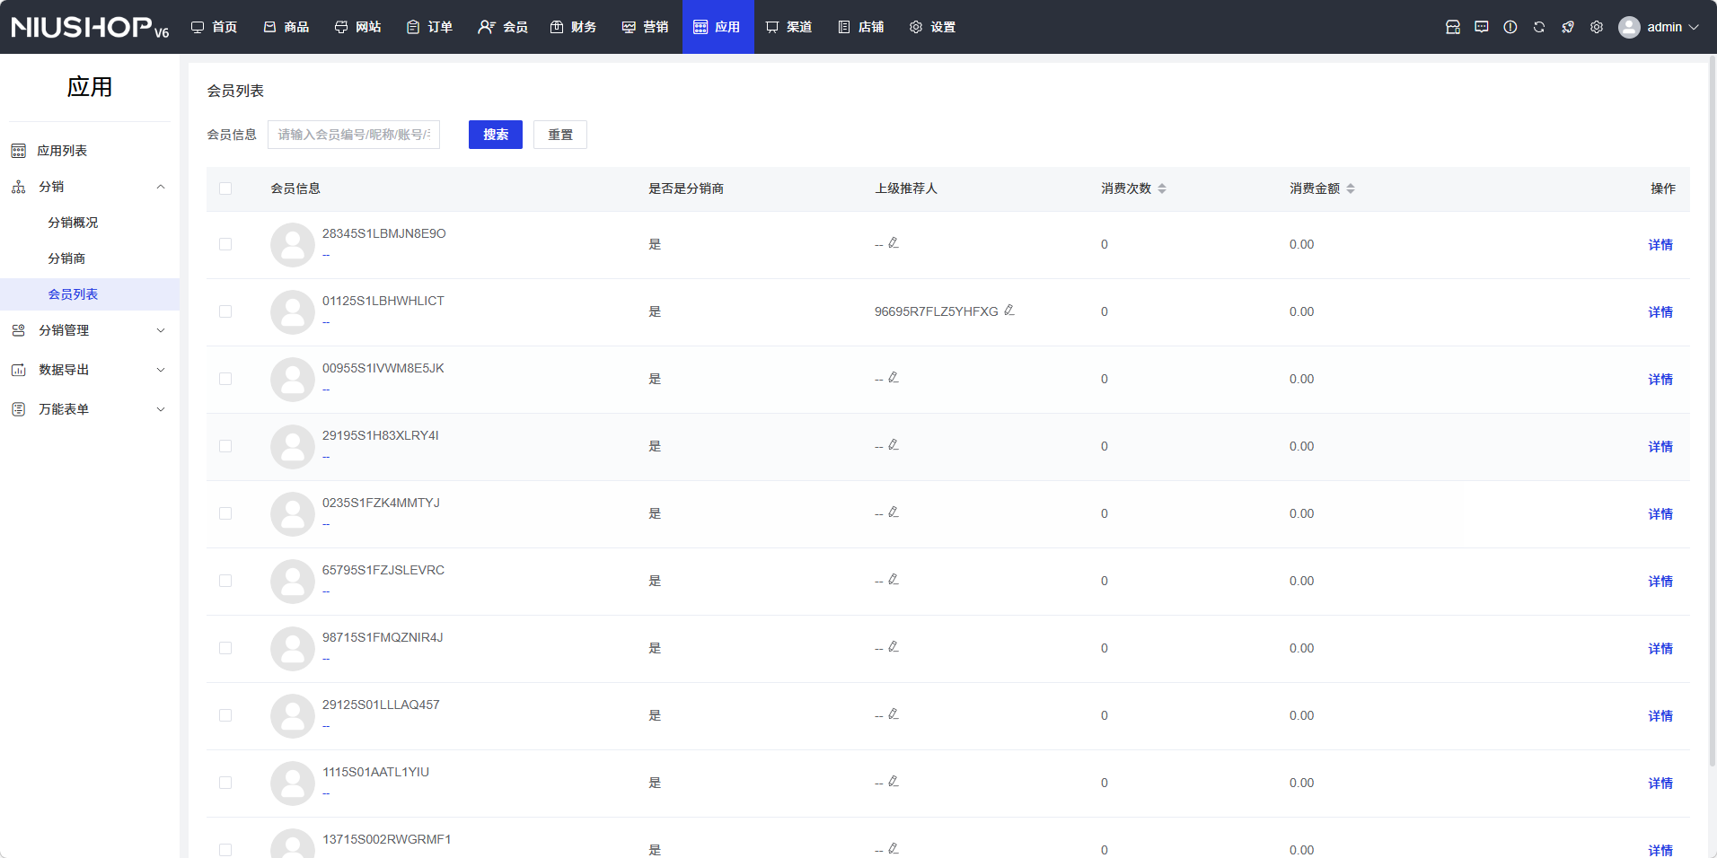This screenshot has height=858, width=1717.
Task: Open the admin account dropdown
Action: (x=1660, y=27)
